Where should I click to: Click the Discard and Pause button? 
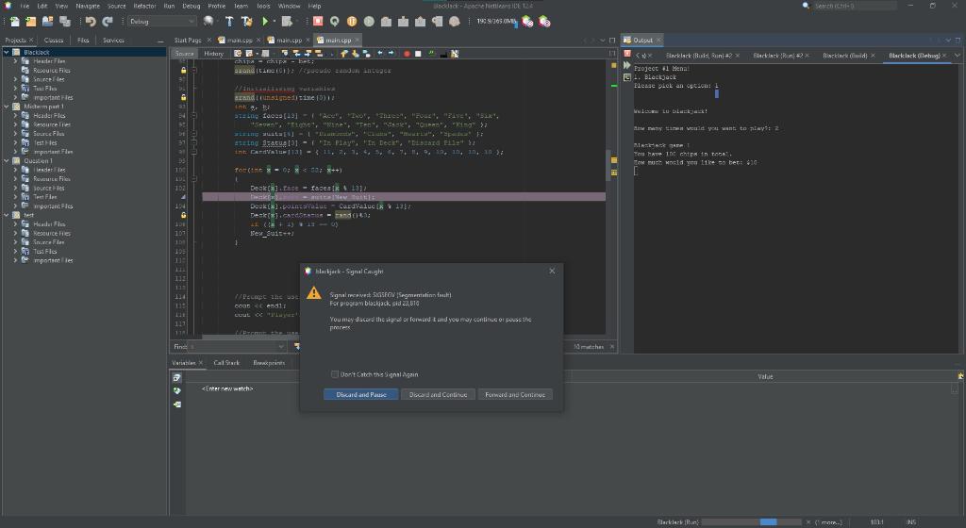(x=361, y=394)
